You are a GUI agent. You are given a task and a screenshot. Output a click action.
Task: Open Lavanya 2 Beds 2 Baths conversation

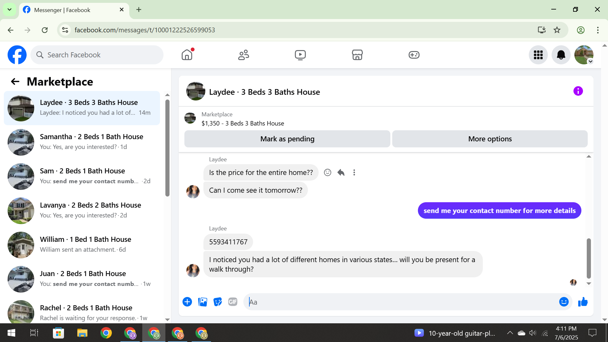click(x=82, y=211)
